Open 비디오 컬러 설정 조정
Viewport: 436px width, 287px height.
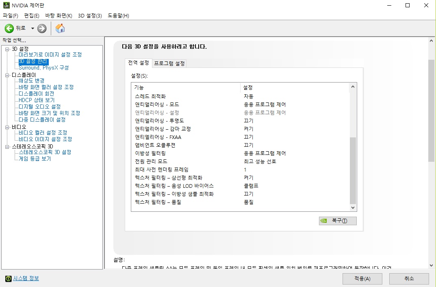[43, 133]
